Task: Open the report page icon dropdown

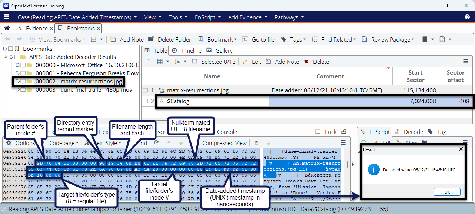Action: click(x=445, y=39)
